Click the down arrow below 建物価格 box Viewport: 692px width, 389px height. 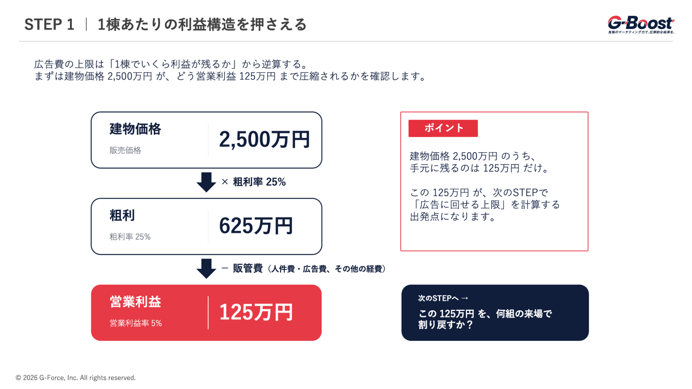206,182
